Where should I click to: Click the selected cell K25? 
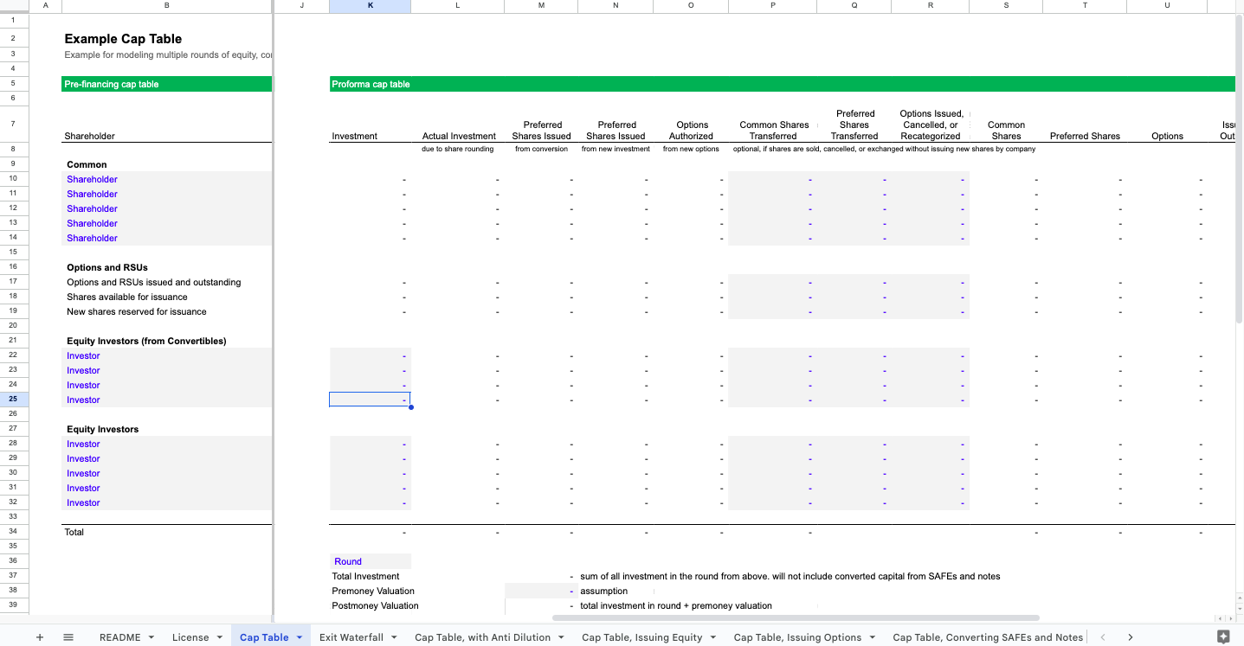(371, 400)
